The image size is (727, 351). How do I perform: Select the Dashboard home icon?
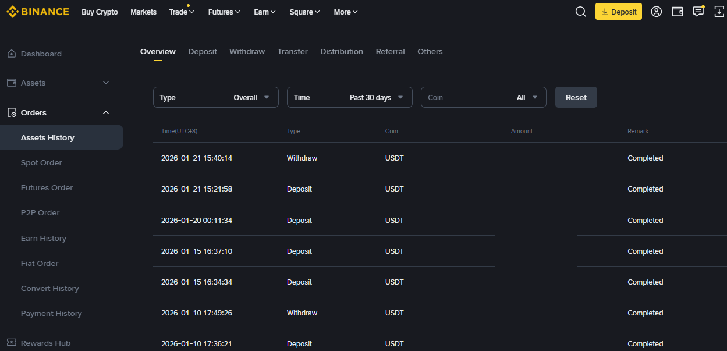(12, 53)
